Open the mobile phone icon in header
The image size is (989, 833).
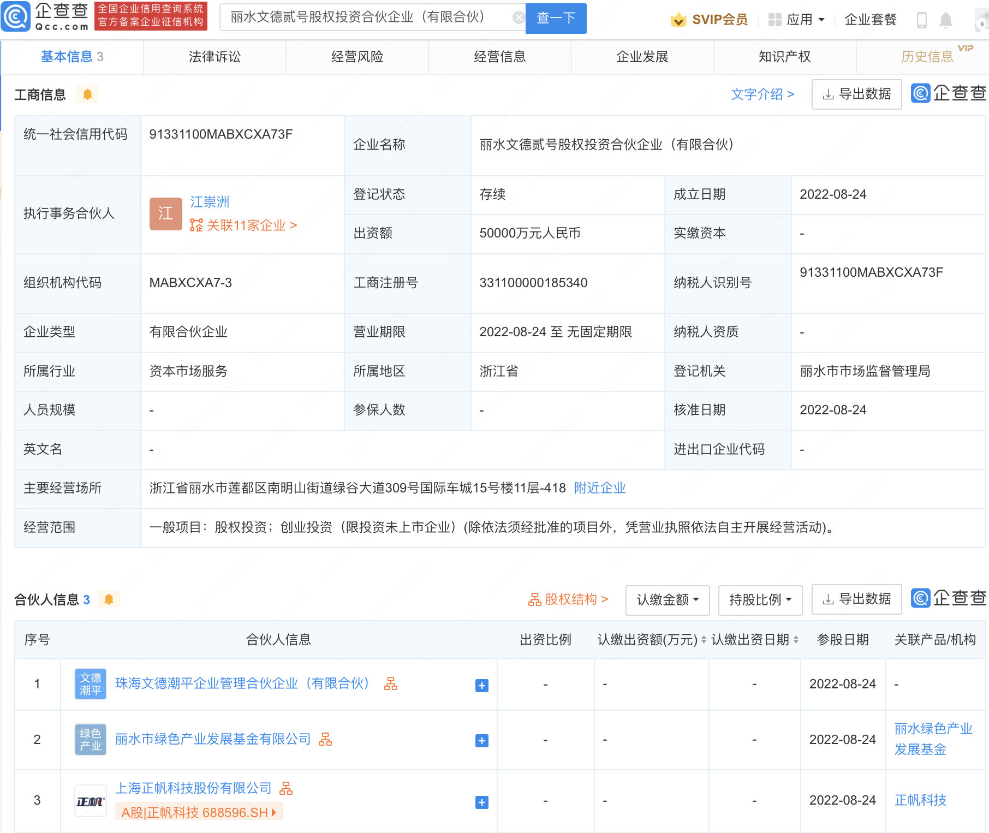[x=922, y=20]
